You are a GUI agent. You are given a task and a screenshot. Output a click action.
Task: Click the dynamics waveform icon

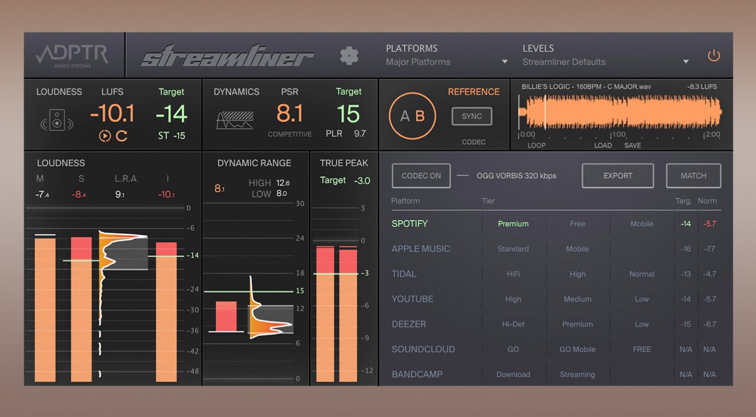point(235,120)
